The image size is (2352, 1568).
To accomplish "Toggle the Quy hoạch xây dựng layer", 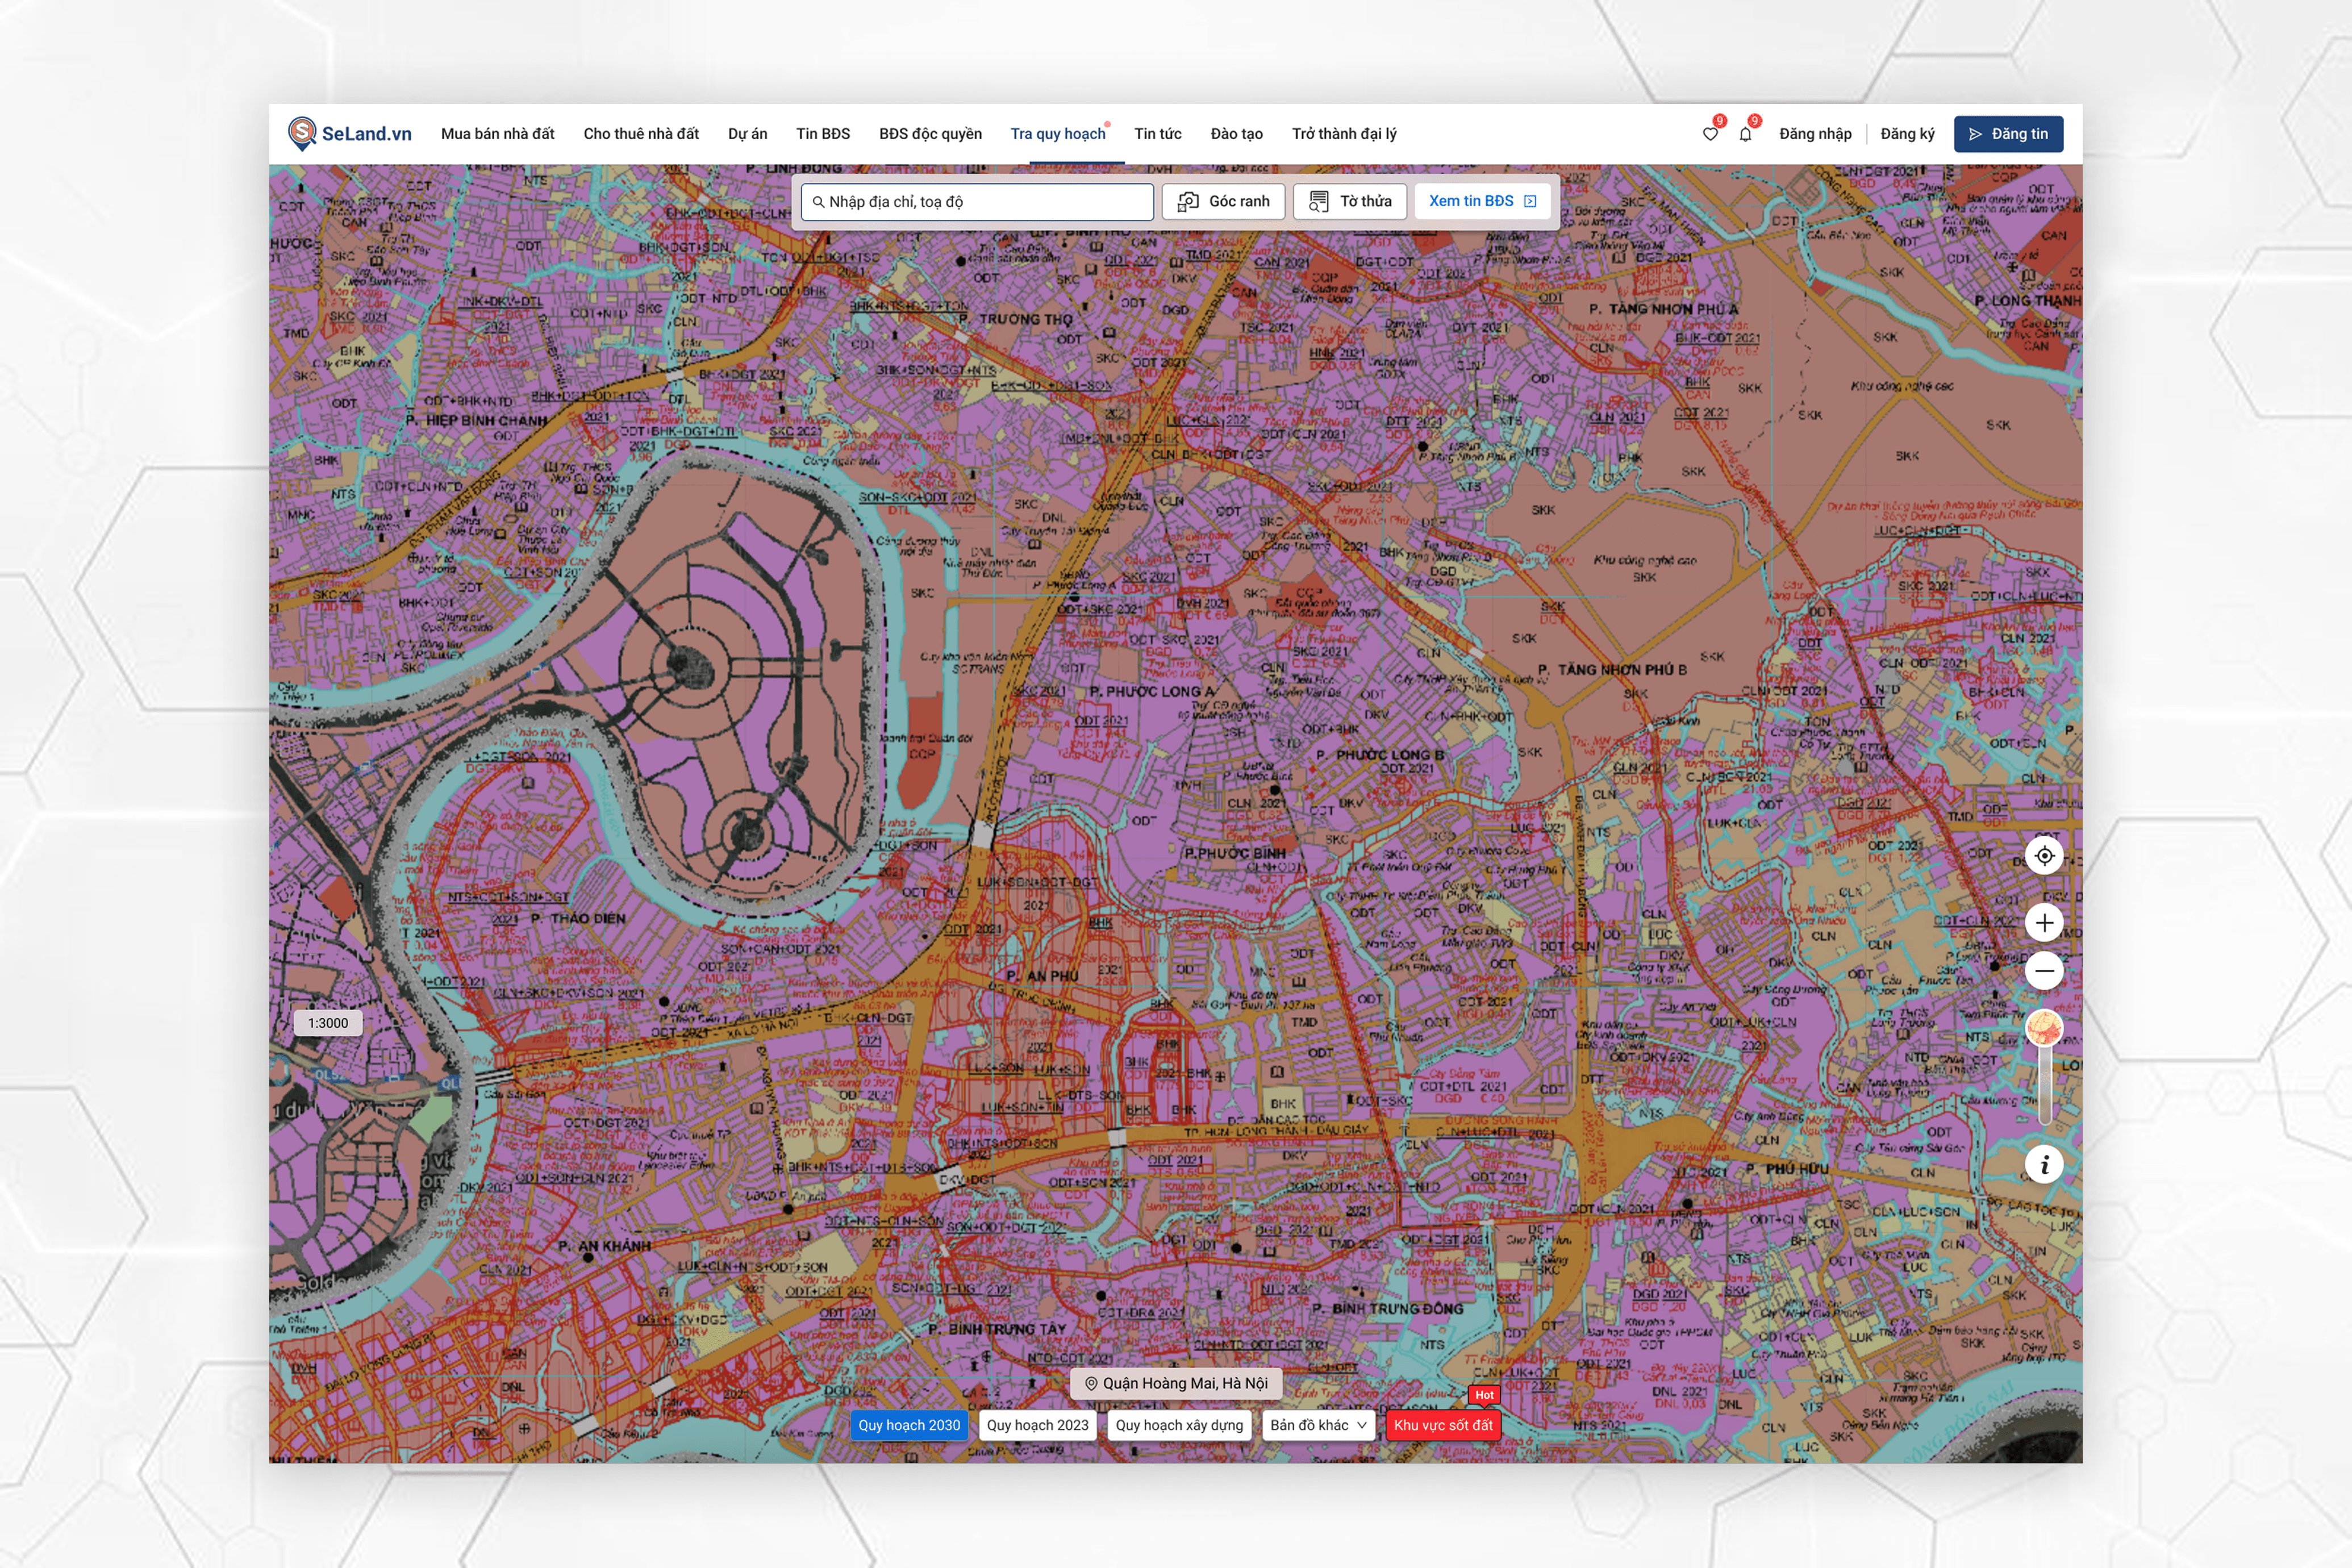I will click(1179, 1425).
